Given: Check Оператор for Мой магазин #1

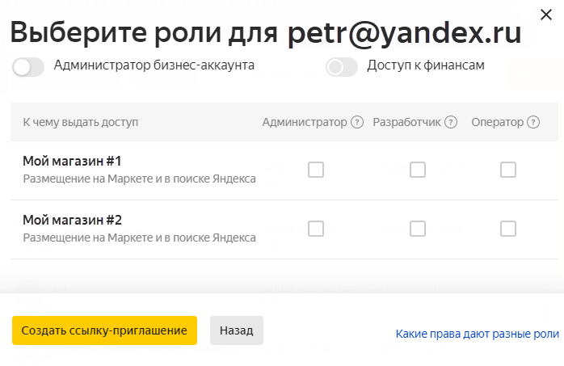Looking at the screenshot, I should (508, 170).
